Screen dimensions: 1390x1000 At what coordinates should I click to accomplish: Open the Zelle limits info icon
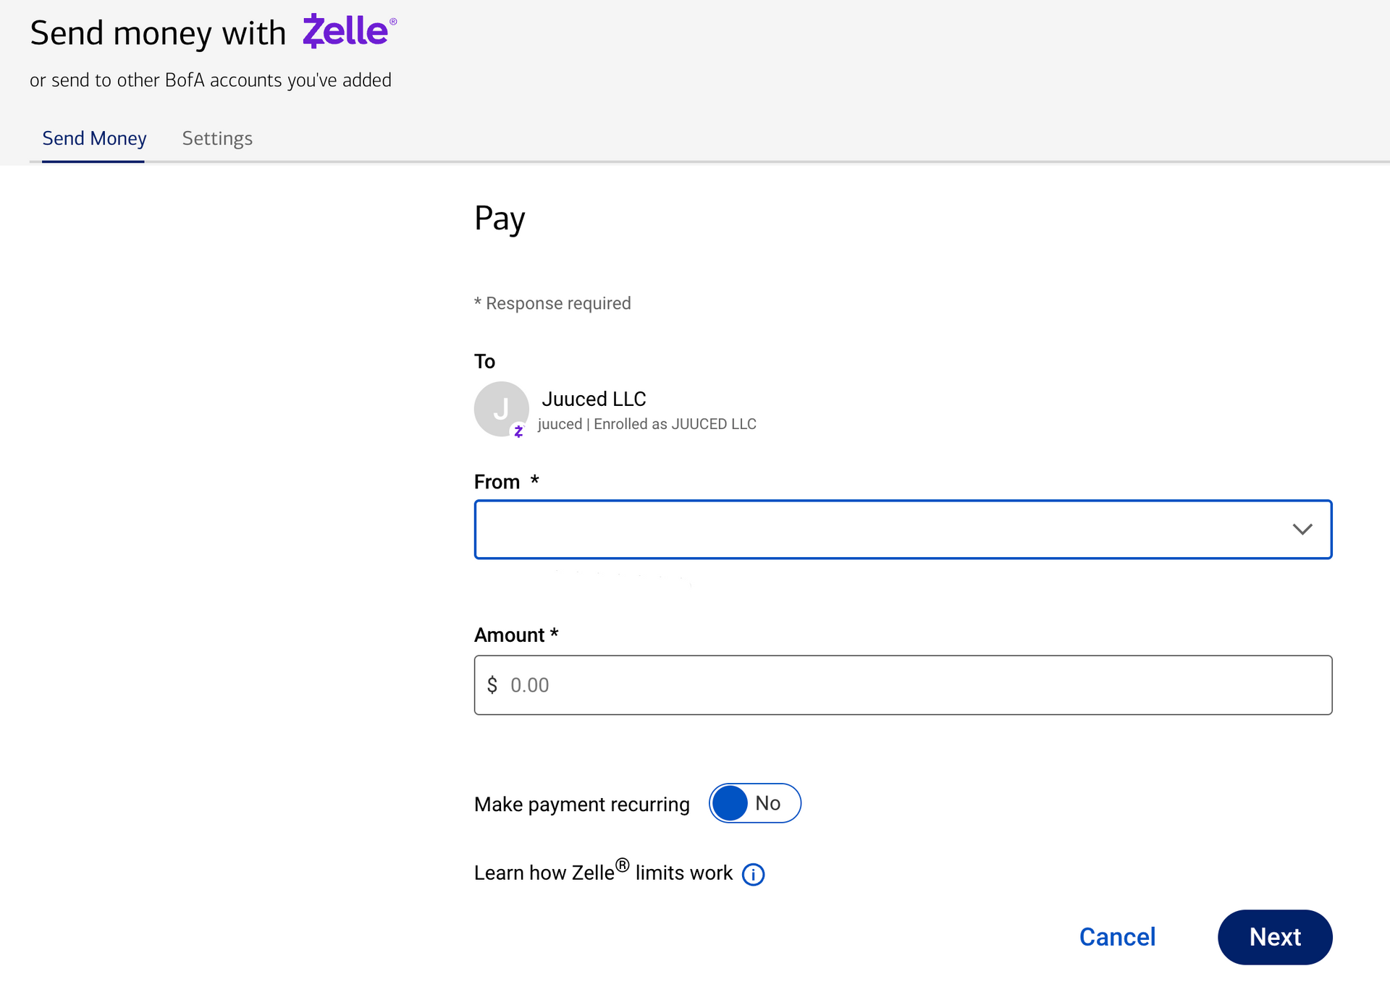[x=753, y=874]
